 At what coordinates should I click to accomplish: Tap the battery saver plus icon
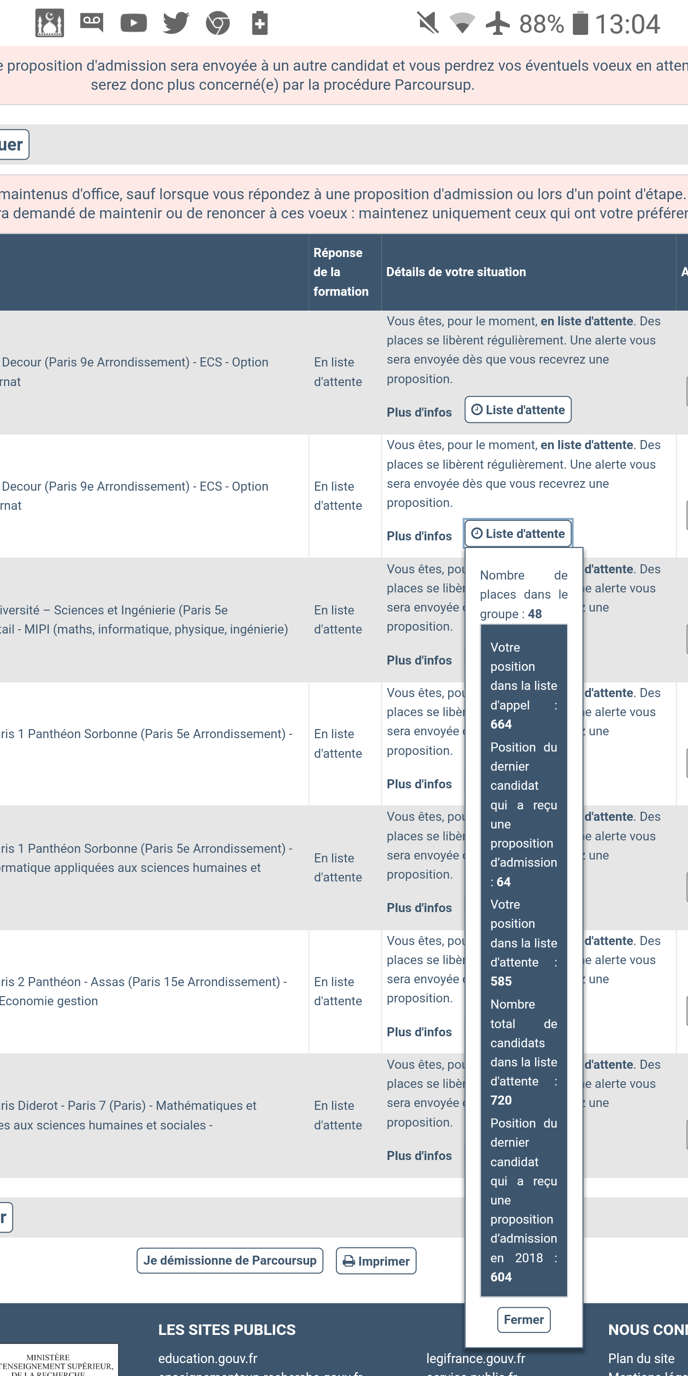259,23
